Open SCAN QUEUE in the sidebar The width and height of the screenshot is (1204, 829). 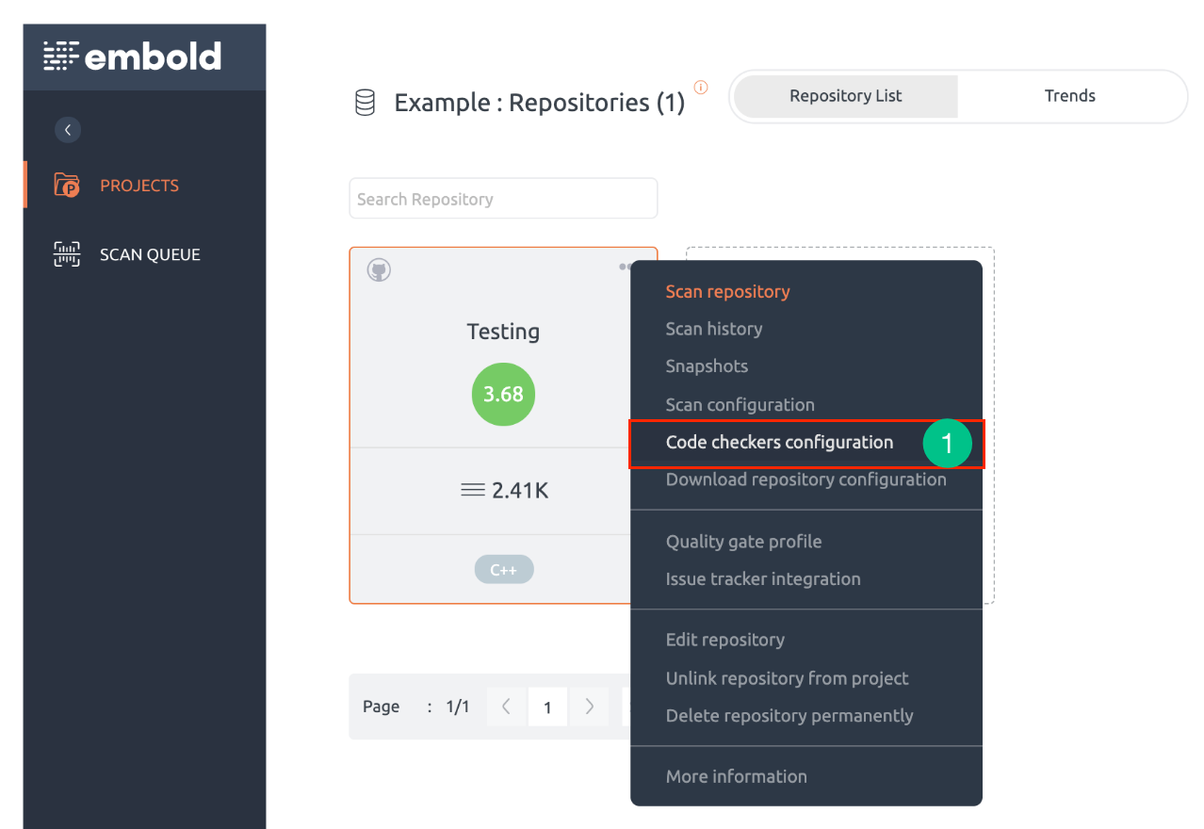click(150, 254)
